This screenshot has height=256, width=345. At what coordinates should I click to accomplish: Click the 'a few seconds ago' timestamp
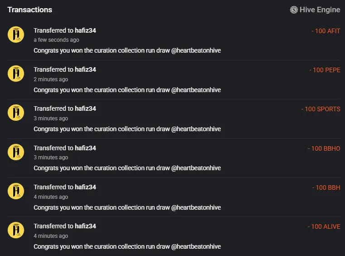click(56, 40)
